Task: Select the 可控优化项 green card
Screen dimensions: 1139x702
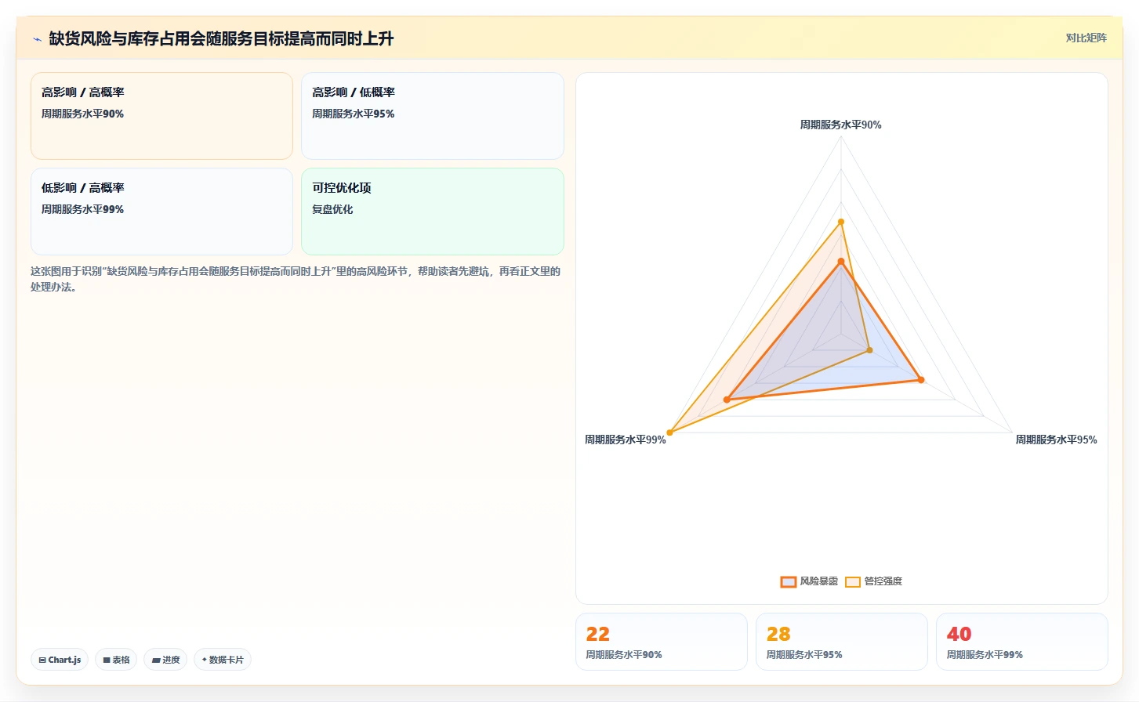Action: coord(433,212)
